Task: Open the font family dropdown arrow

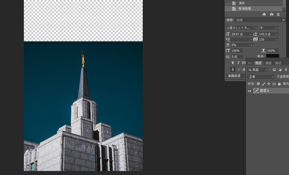Action: [256, 28]
